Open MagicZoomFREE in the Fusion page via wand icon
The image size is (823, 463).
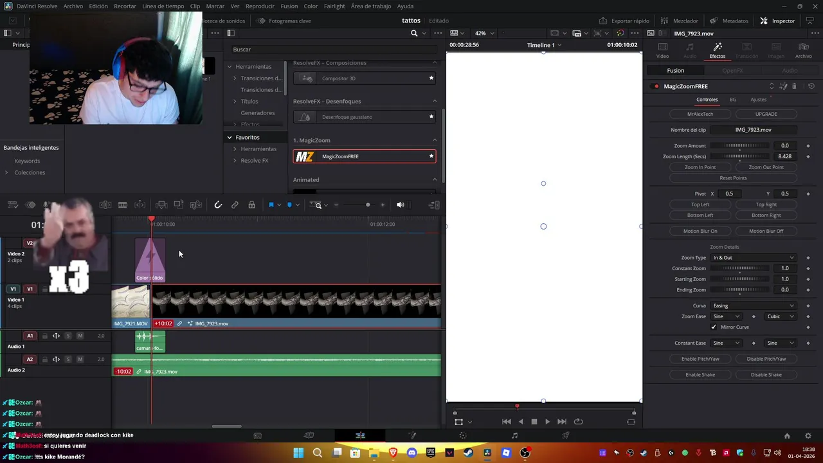[x=783, y=86]
